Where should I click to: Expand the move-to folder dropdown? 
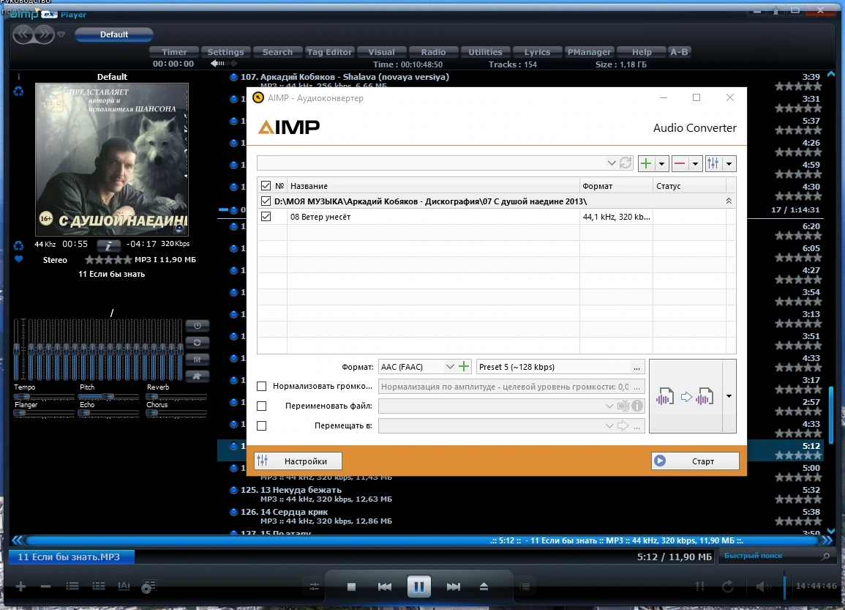tap(609, 426)
